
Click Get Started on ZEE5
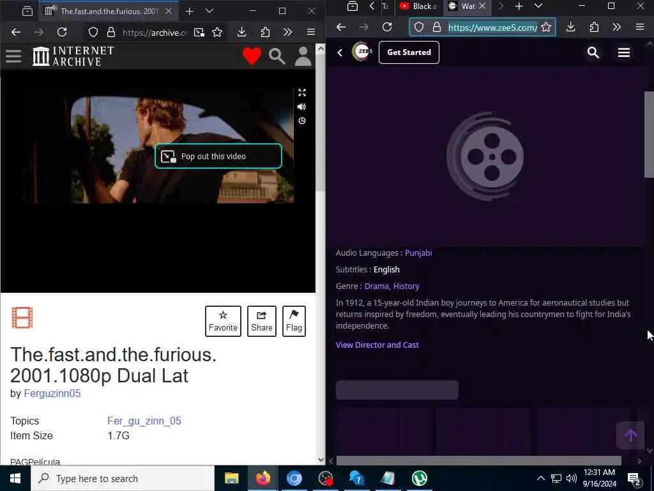coord(409,52)
